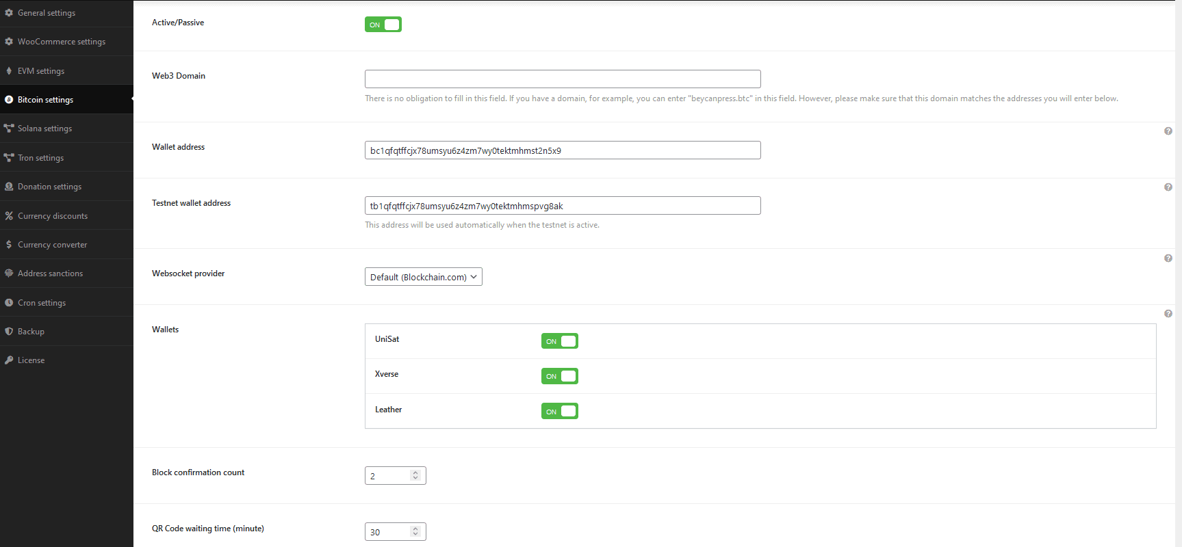Click the gear icon beside General settings

(x=9, y=13)
